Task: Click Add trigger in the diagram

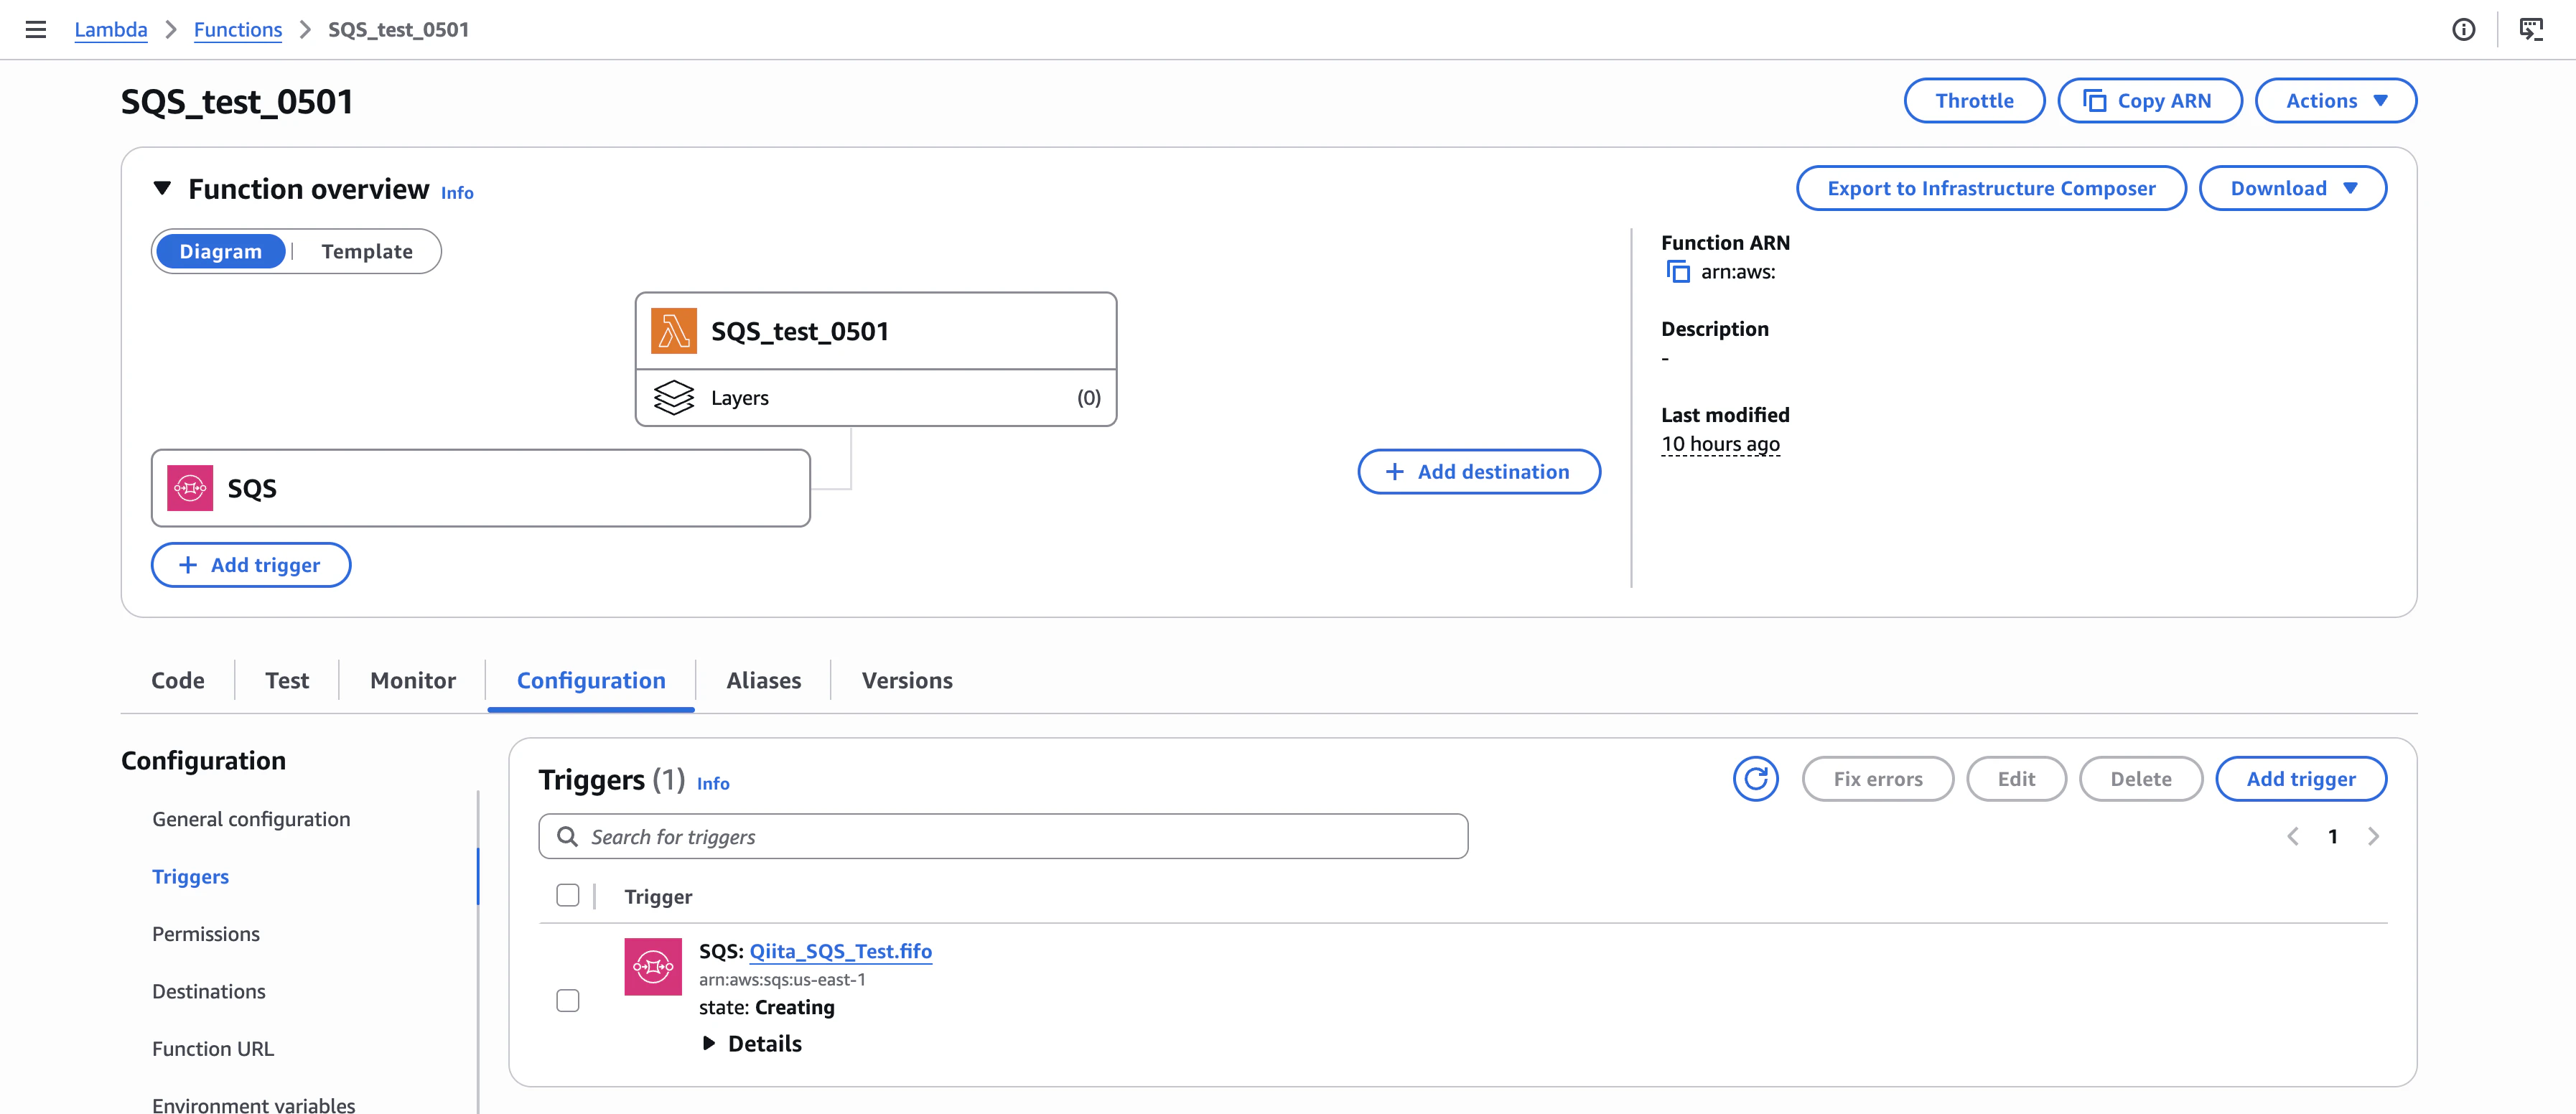Action: point(251,565)
